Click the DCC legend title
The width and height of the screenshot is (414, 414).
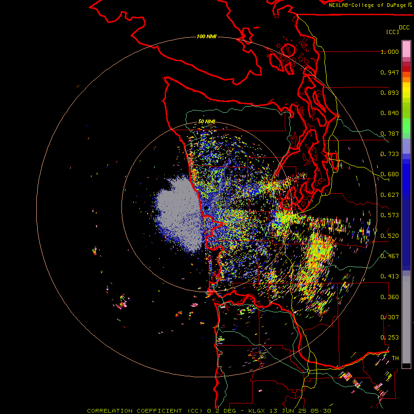click(404, 28)
